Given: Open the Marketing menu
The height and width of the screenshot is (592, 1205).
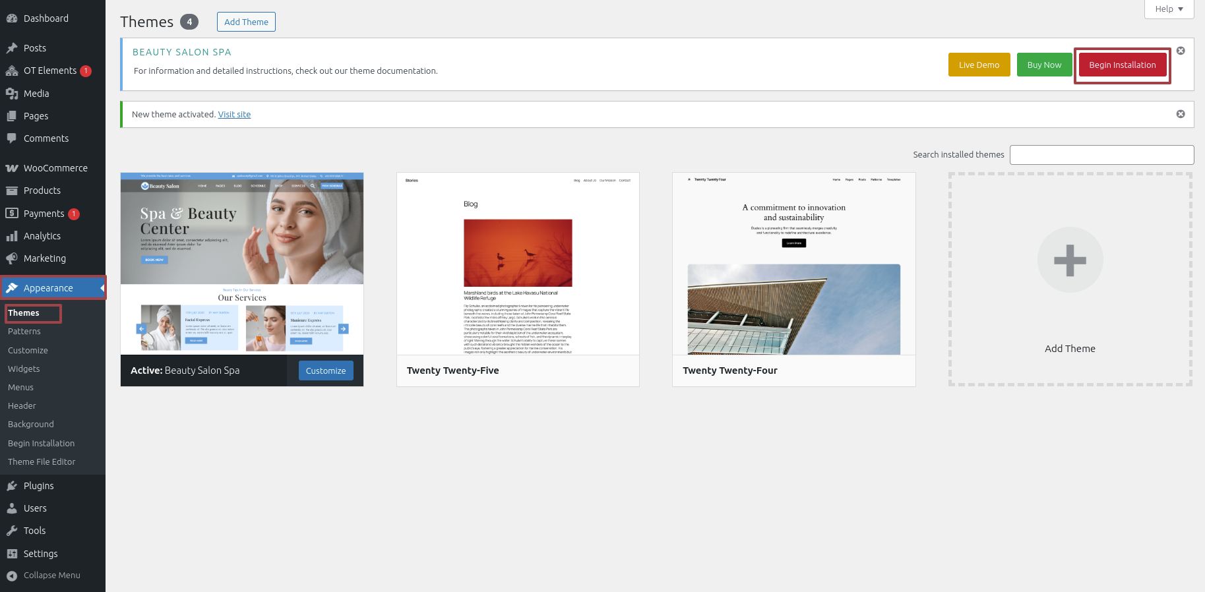Looking at the screenshot, I should pos(53,258).
